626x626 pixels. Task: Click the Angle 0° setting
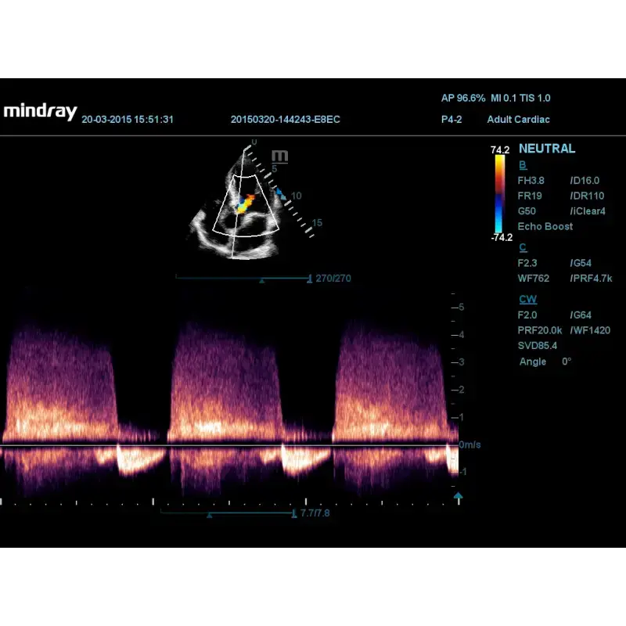545,362
